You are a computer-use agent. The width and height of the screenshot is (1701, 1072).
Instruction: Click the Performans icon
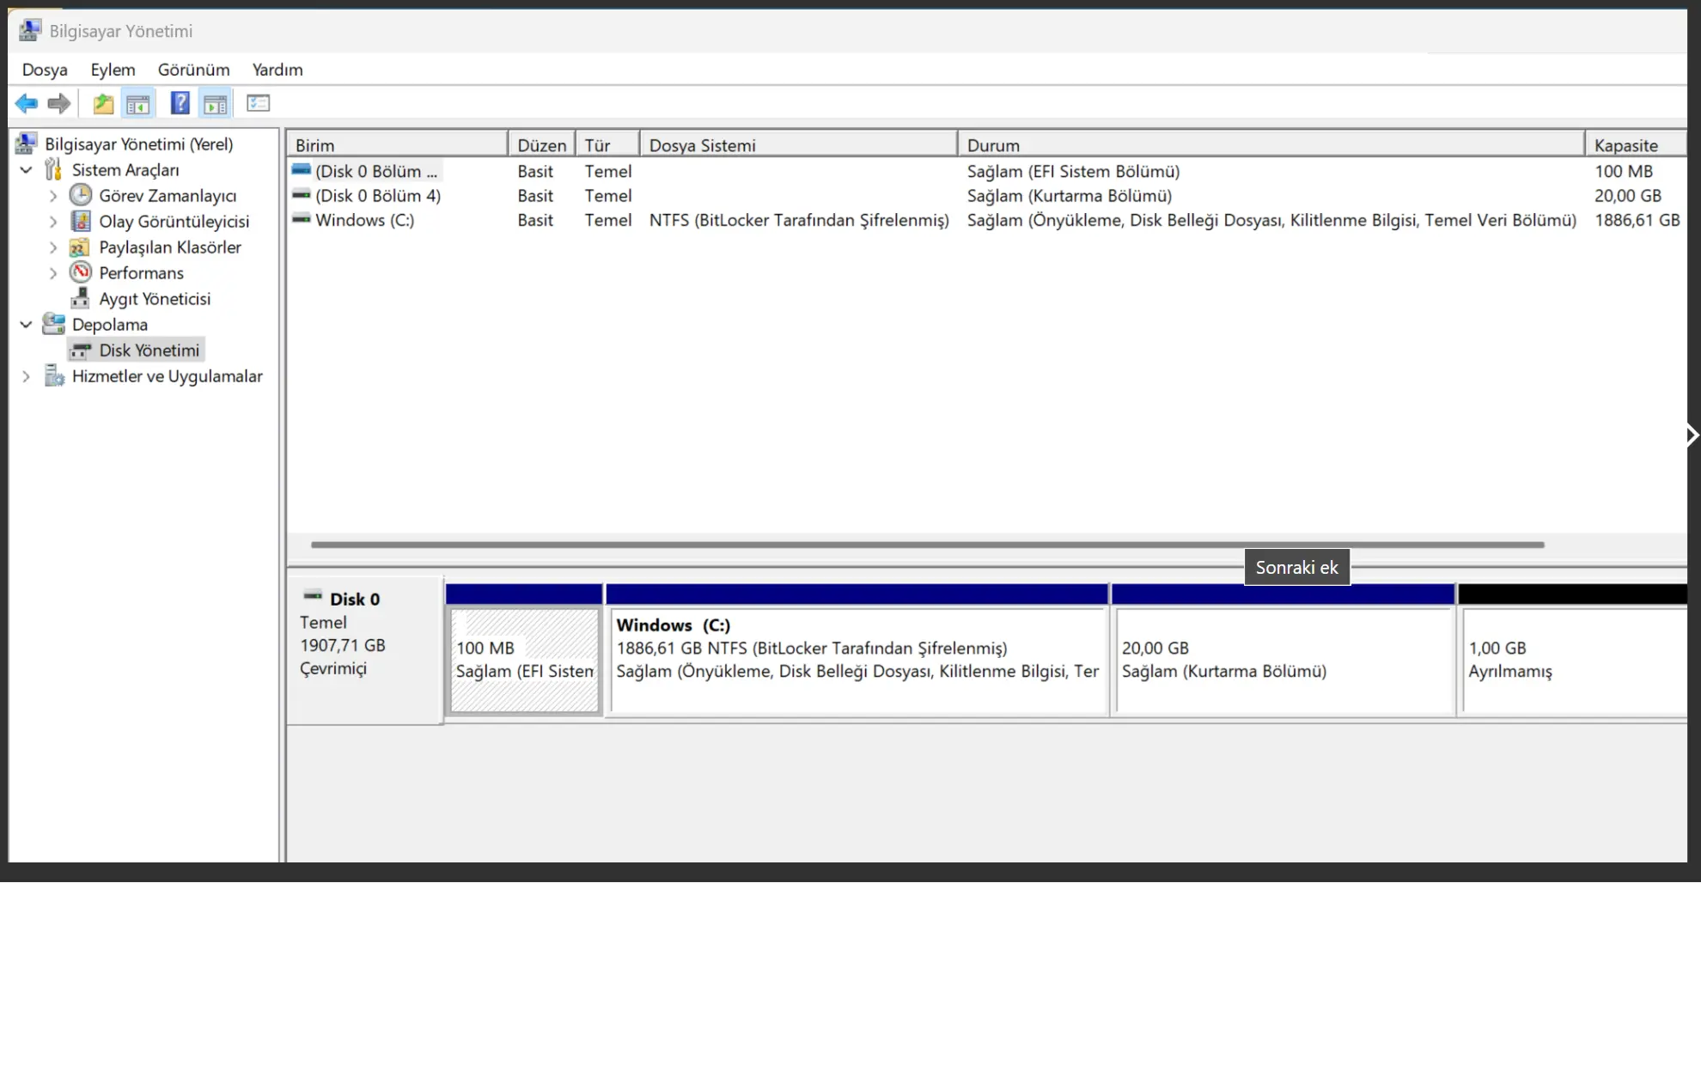pyautogui.click(x=81, y=272)
